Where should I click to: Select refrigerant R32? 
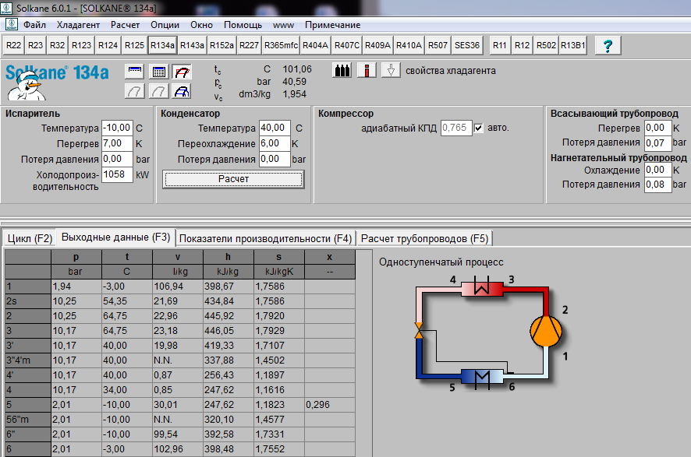pyautogui.click(x=57, y=45)
